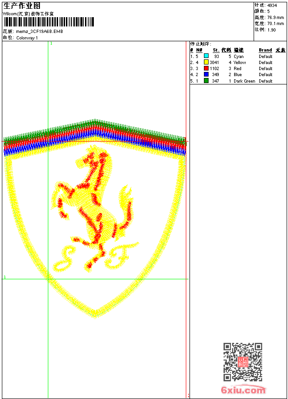The height and width of the screenshot is (399, 288).
Task: Click the height value 76.9 mm
Action: (275, 18)
